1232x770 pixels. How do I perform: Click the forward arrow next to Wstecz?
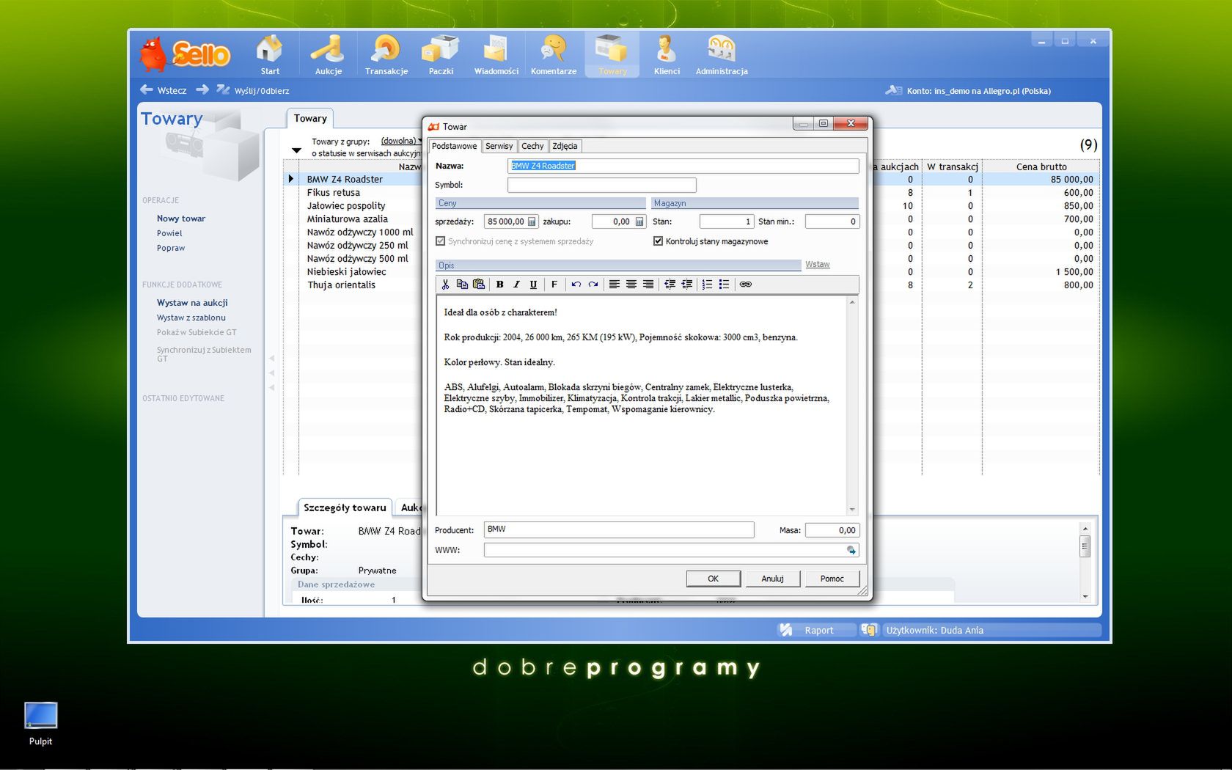tap(202, 89)
